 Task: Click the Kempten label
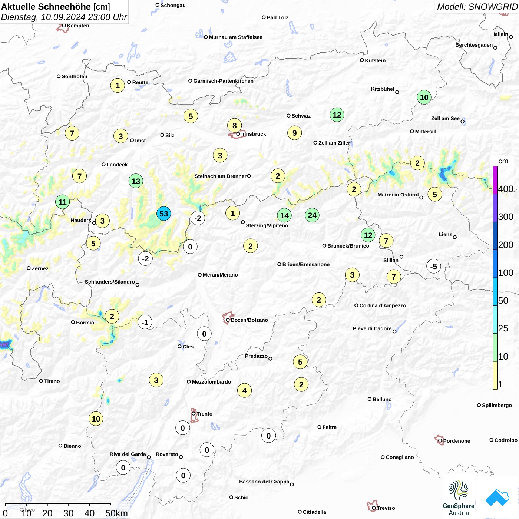tap(78, 26)
